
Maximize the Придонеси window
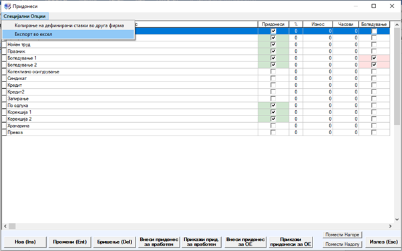[373, 6]
